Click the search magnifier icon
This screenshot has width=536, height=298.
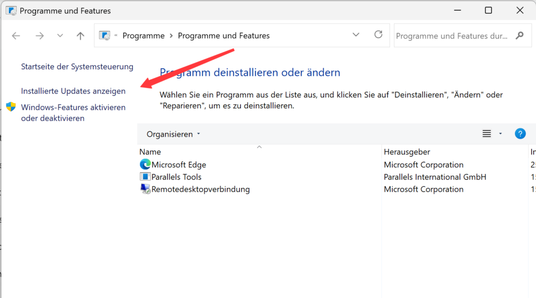click(x=520, y=36)
